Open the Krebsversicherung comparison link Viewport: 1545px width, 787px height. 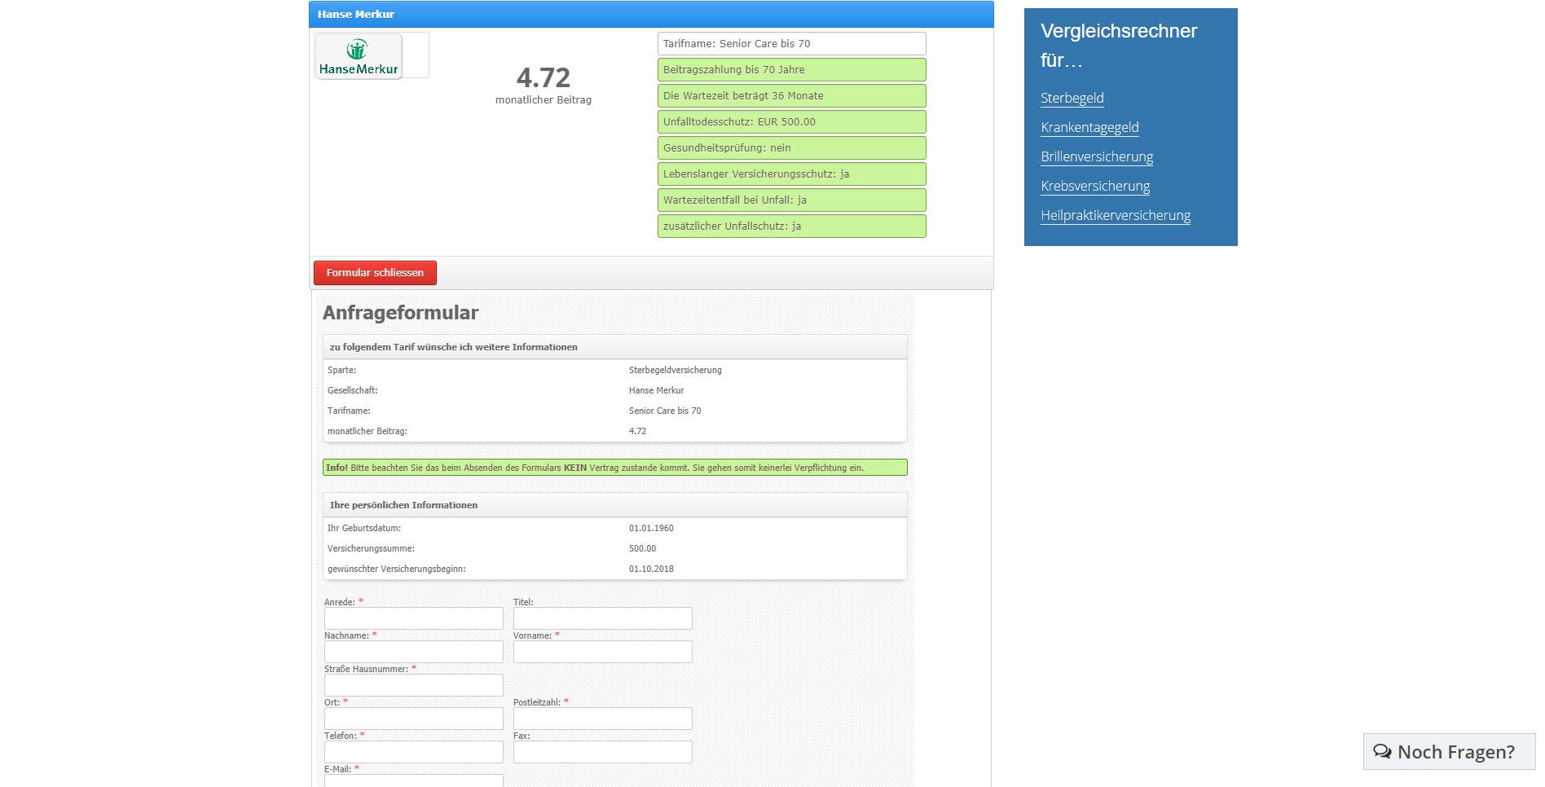(x=1095, y=186)
